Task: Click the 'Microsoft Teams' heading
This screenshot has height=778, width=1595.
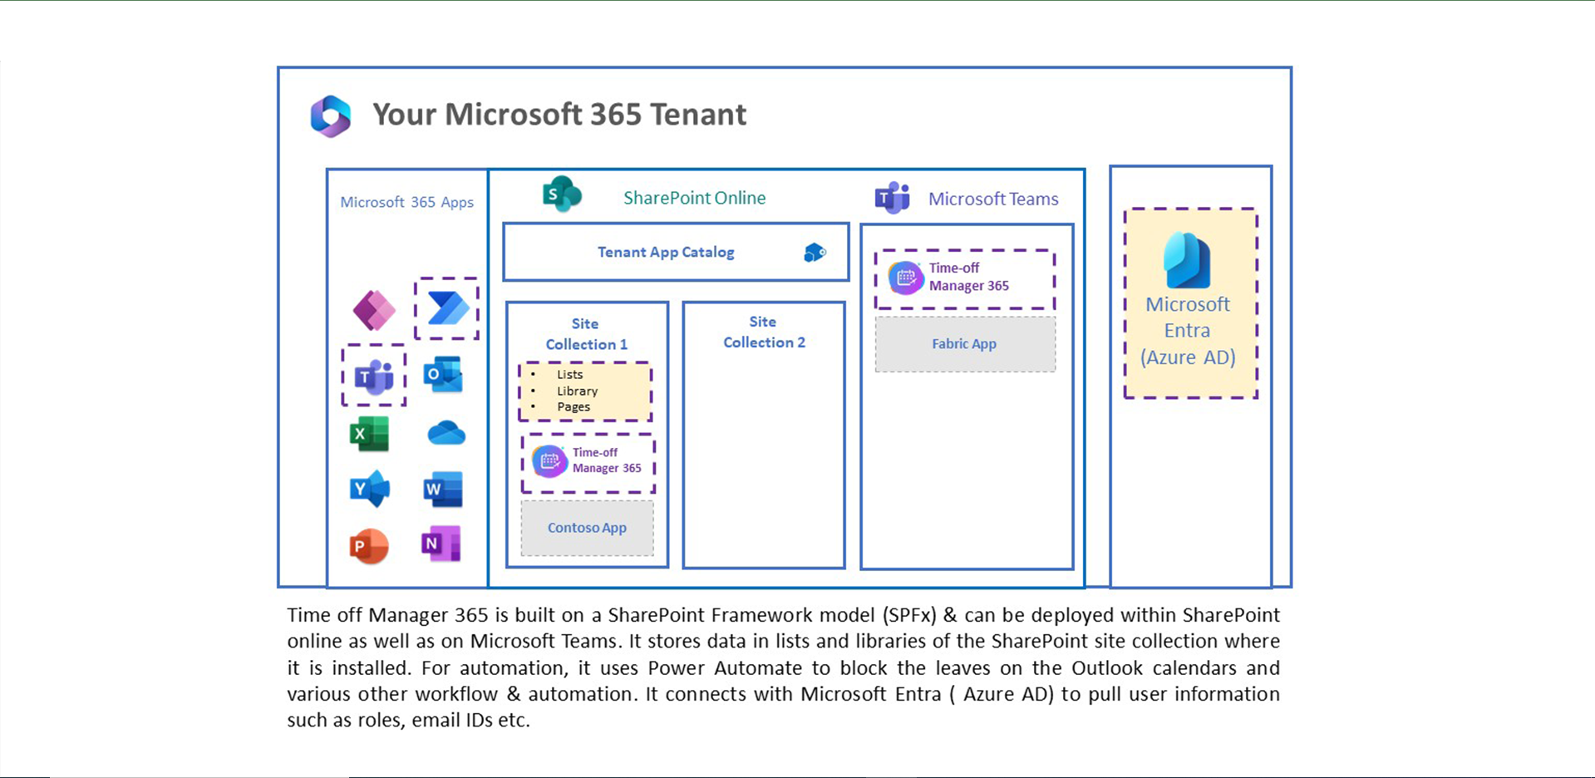Action: click(x=993, y=199)
